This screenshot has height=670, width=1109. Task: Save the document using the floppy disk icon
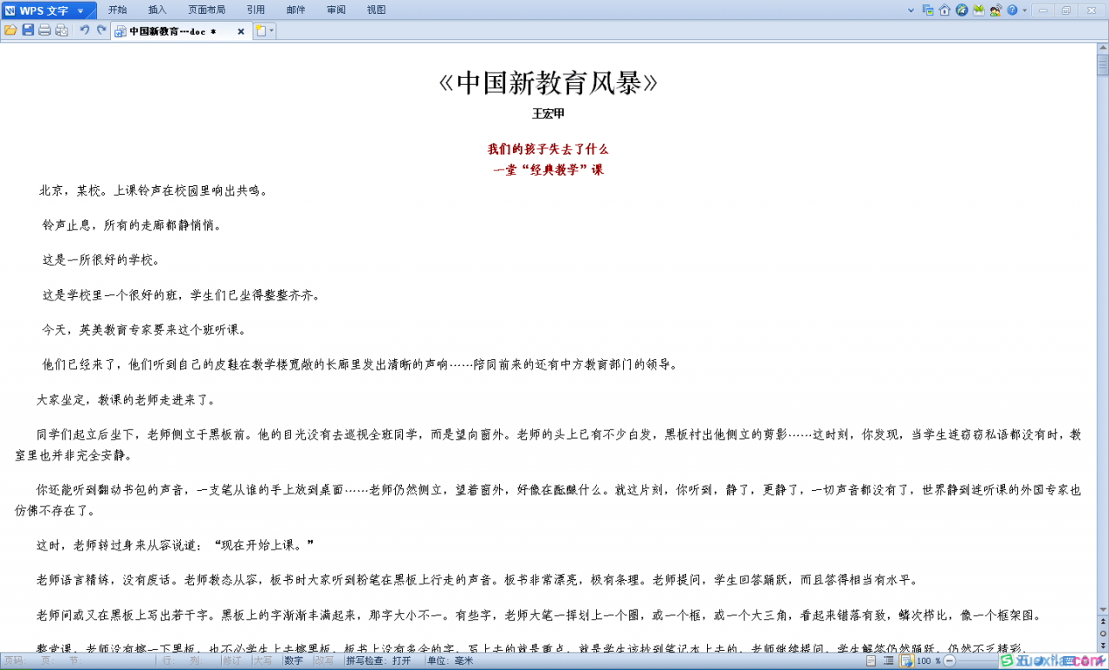[28, 30]
